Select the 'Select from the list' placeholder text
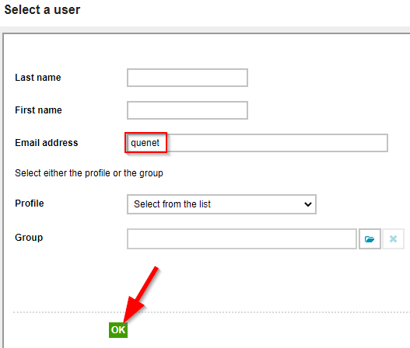 [x=172, y=204]
